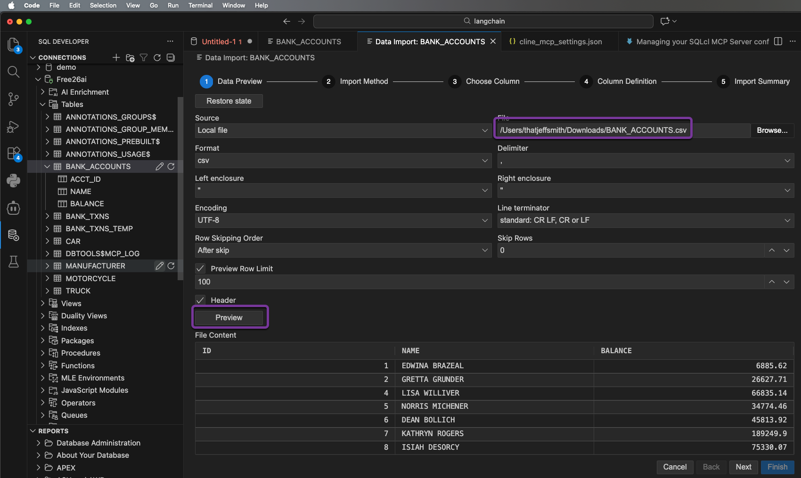Click the Browse... button
Screen dimensions: 801x478
[x=772, y=130]
